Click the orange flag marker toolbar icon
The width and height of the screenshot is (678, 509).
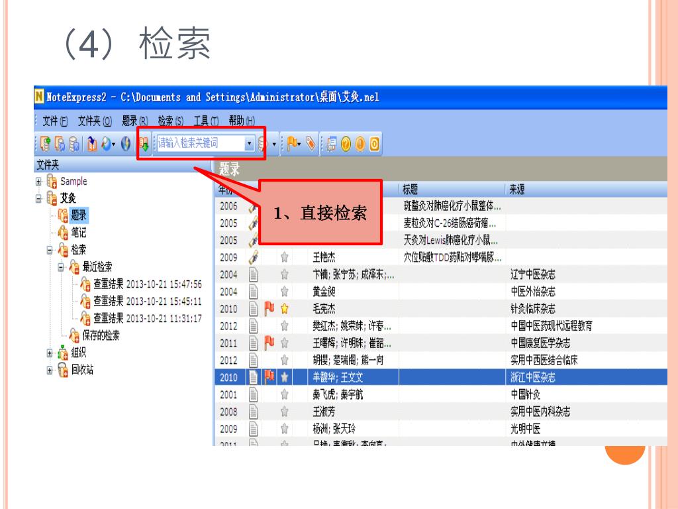tap(292, 143)
